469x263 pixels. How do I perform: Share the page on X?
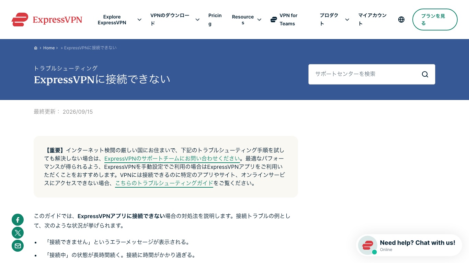[x=18, y=233]
